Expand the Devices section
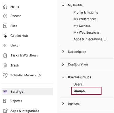This screenshot has height=113, width=114. coord(63,104)
